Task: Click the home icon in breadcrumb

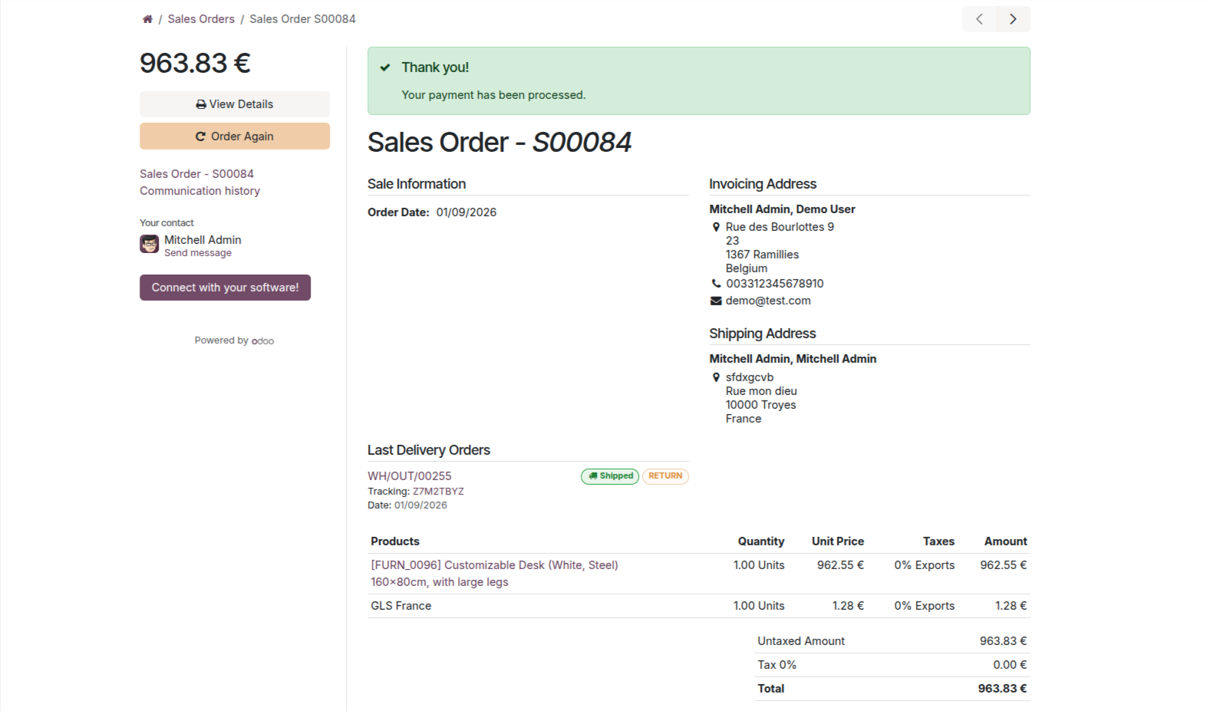Action: 147,19
